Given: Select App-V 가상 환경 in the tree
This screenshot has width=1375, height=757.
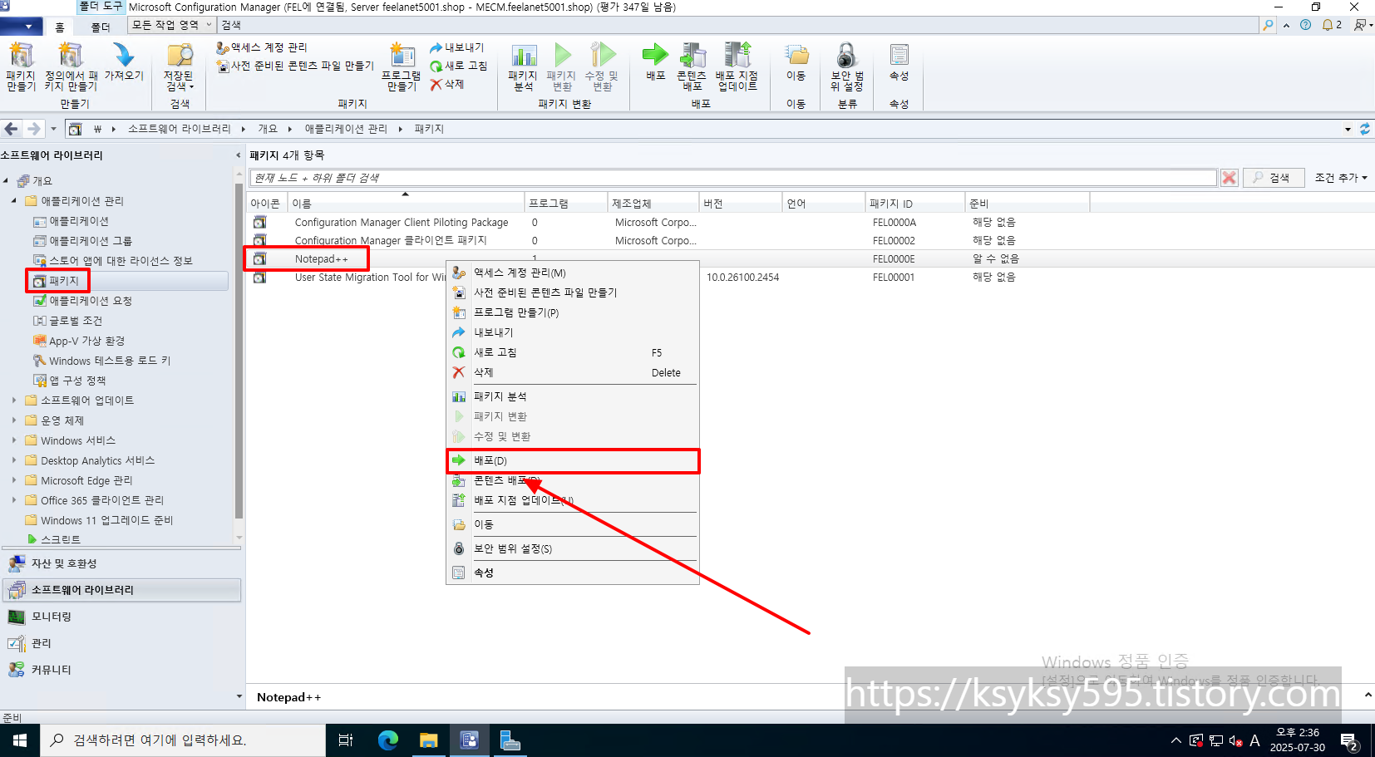Looking at the screenshot, I should (86, 341).
